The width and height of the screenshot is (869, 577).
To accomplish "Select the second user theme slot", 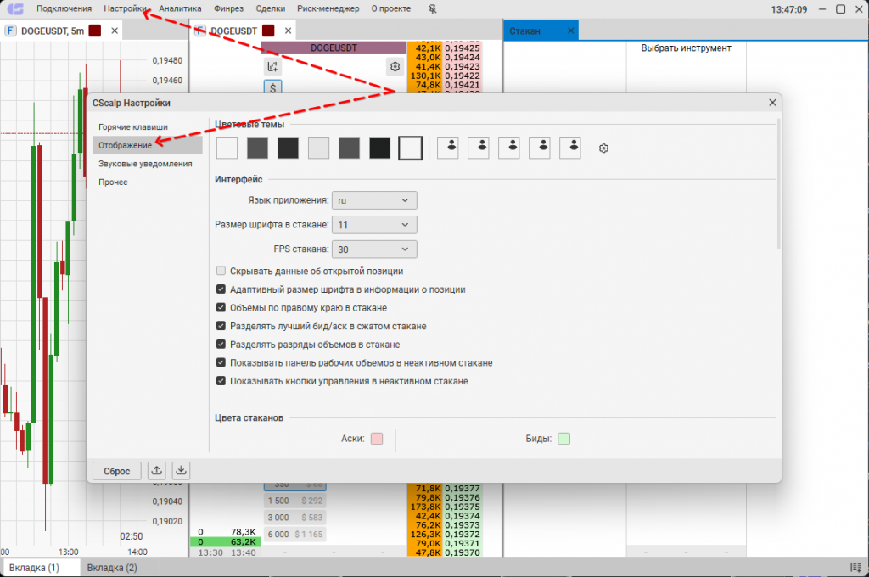I will pyautogui.click(x=479, y=148).
